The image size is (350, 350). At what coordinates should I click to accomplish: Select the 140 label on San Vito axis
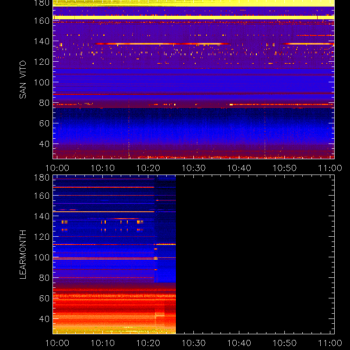[x=42, y=41]
